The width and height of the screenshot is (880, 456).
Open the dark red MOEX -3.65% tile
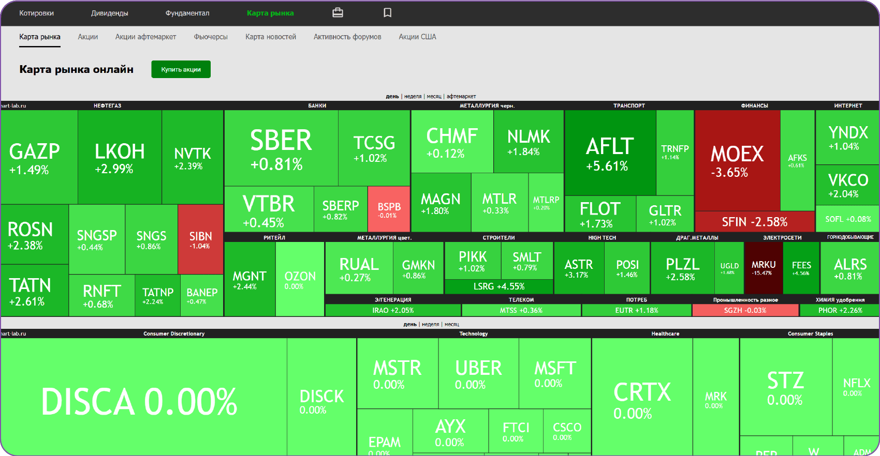737,160
